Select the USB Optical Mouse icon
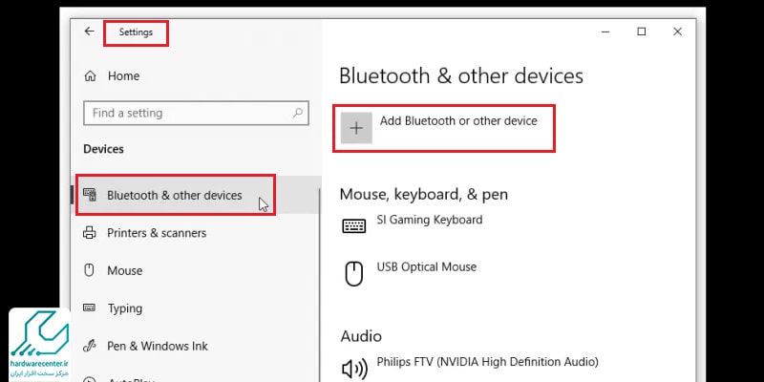The height and width of the screenshot is (382, 764). 354,273
